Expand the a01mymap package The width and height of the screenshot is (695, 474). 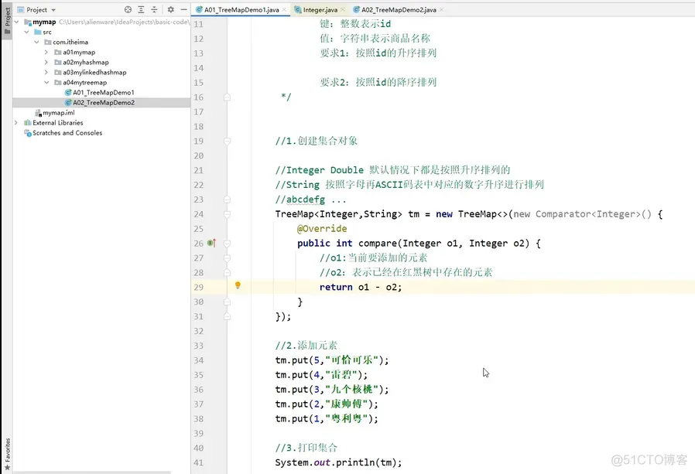(x=46, y=53)
